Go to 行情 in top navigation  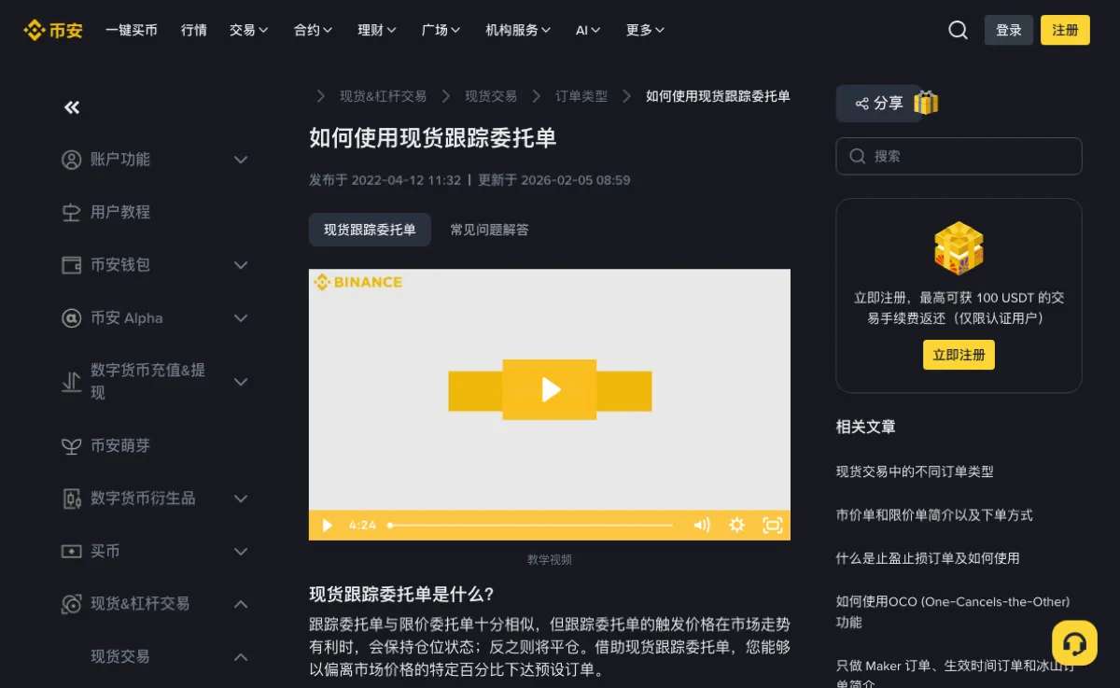pyautogui.click(x=194, y=30)
